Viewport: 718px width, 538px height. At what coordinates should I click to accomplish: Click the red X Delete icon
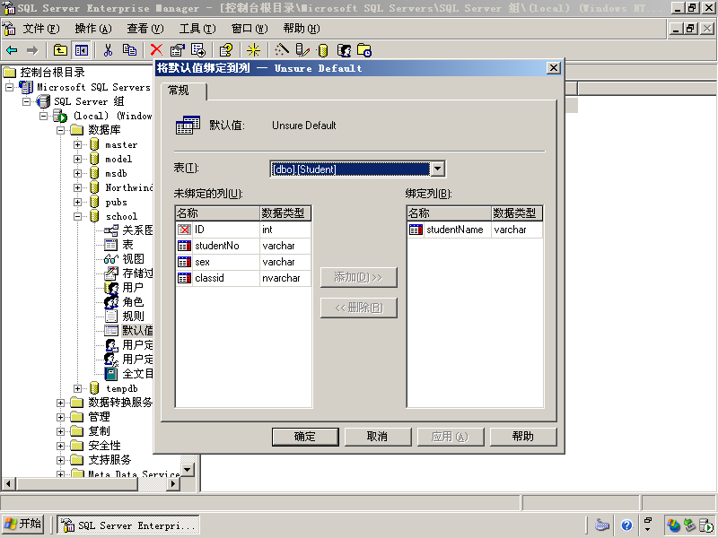[156, 50]
